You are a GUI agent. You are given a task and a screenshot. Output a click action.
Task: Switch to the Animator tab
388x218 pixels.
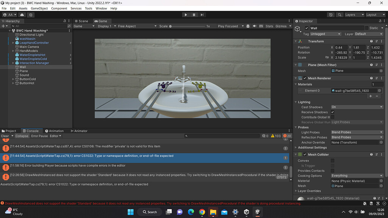[79, 131]
